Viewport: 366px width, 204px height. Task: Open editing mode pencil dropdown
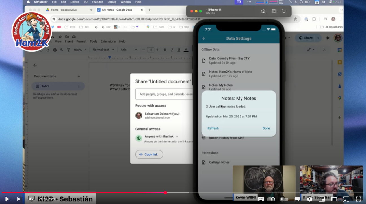tap(311, 50)
